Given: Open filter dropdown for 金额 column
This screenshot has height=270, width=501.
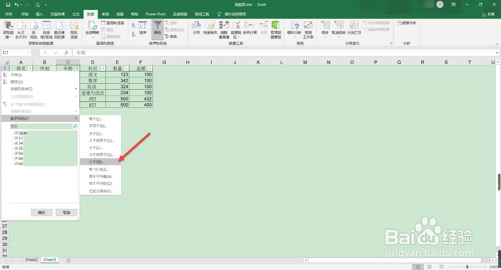Looking at the screenshot, I should [150, 68].
